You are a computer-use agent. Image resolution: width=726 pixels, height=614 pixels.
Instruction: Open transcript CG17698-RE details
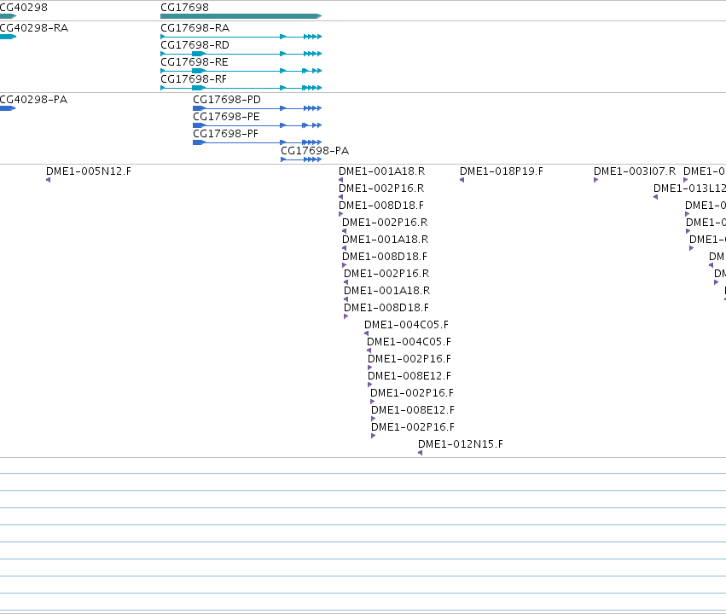click(195, 62)
